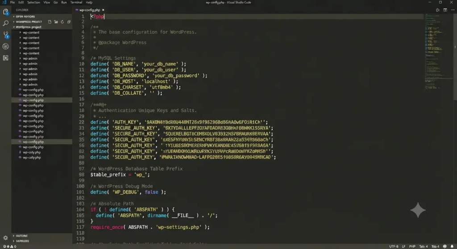Image resolution: width=457 pixels, height=249 pixels.
Task: Expand the WORDPRESS PROJECT section header
Action: click(29, 22)
